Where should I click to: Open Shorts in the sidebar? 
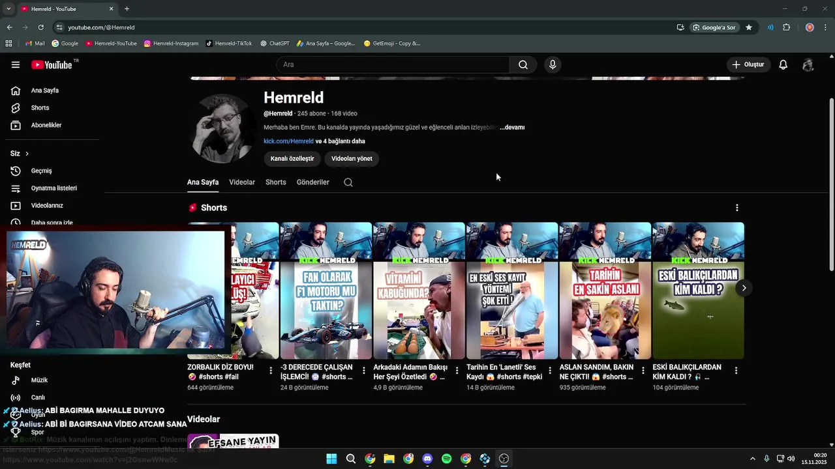pos(40,107)
